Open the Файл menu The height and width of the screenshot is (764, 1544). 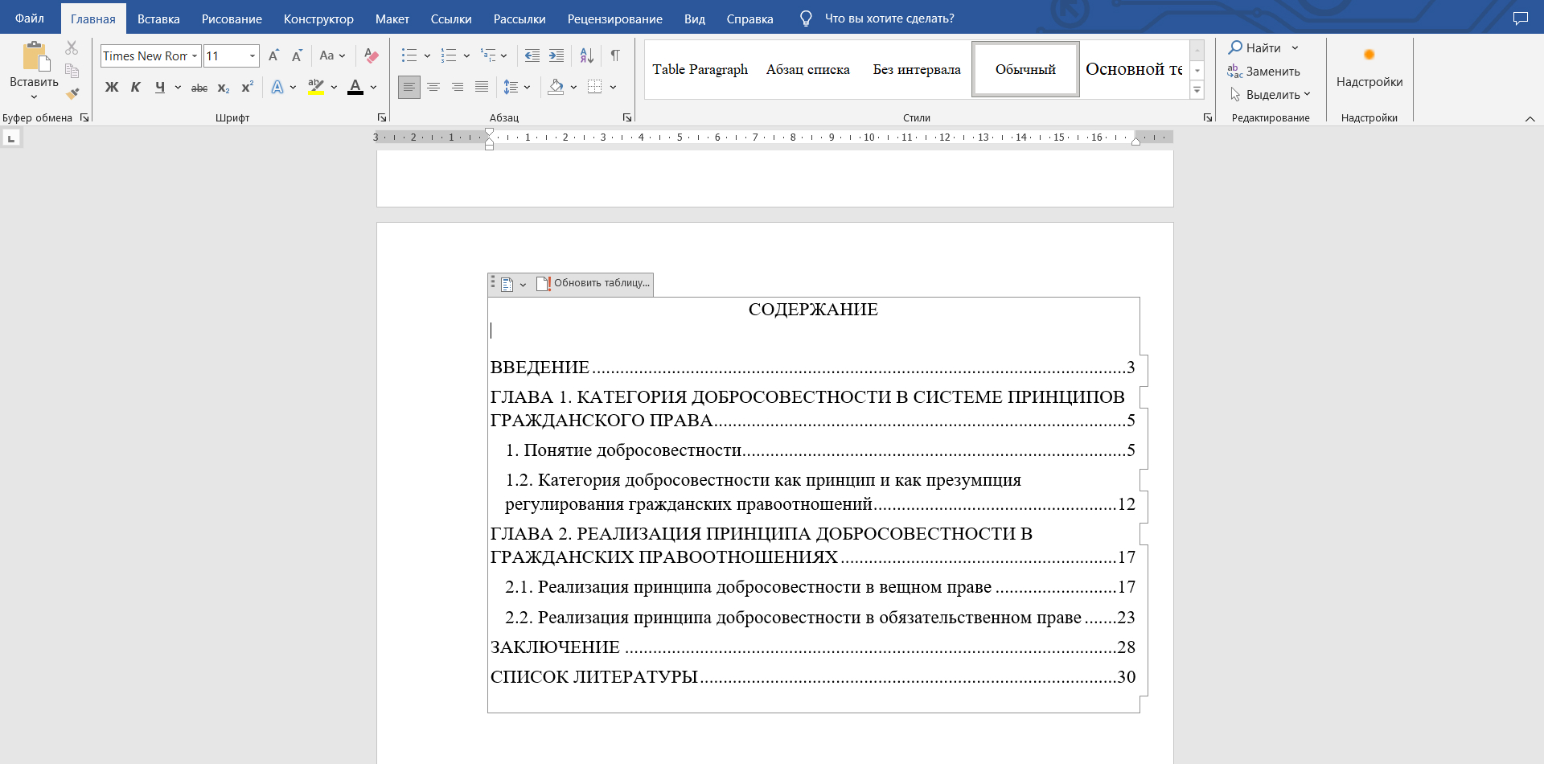30,18
